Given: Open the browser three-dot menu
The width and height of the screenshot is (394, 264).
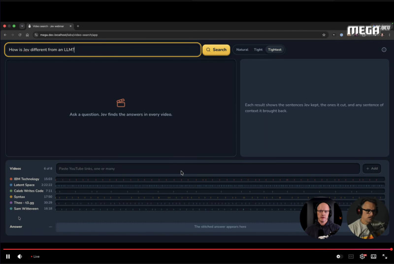Looking at the screenshot, I should tap(389, 35).
